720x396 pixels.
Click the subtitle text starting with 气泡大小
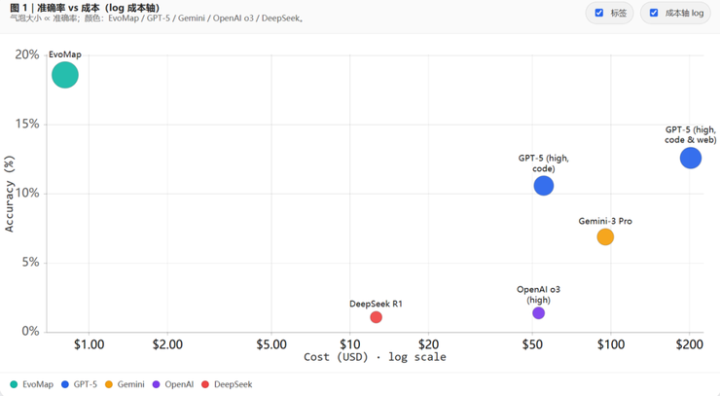point(156,18)
